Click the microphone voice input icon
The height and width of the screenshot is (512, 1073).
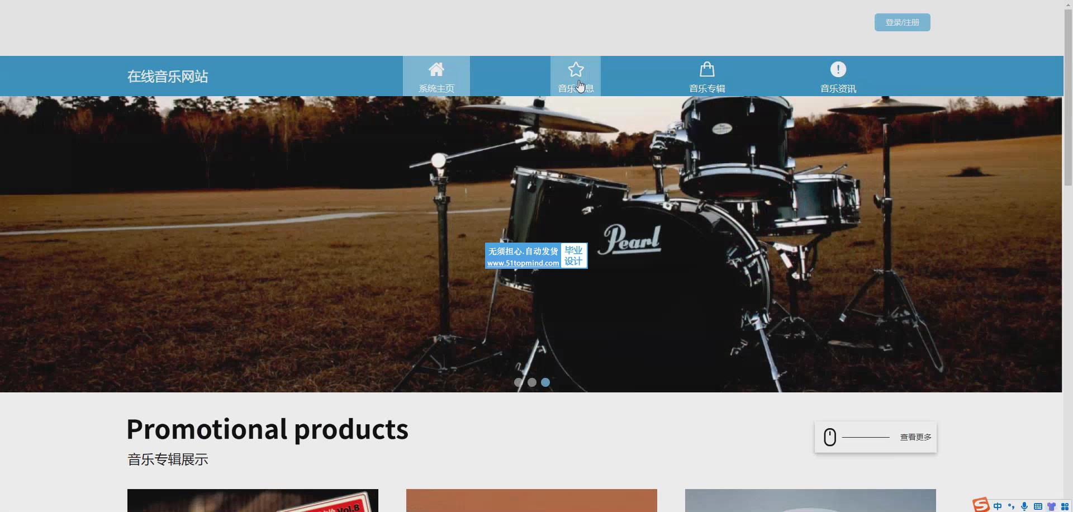(x=1024, y=506)
